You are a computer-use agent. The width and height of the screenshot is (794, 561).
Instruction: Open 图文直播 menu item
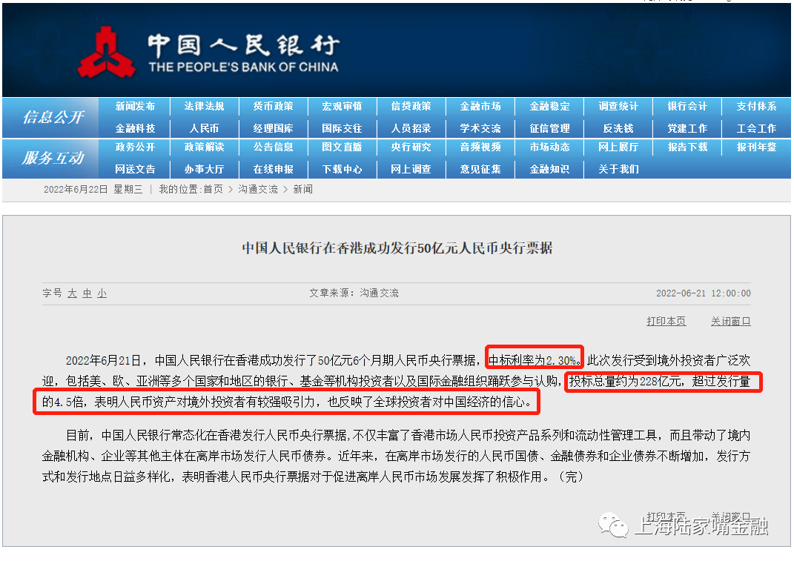[343, 147]
